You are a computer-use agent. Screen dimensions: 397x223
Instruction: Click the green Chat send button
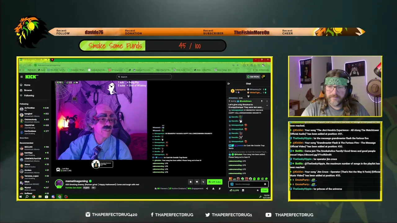pos(264,190)
